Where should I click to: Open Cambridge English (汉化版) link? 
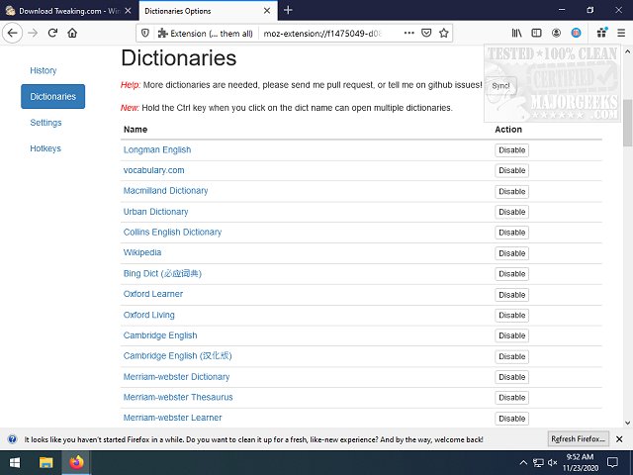click(x=178, y=356)
